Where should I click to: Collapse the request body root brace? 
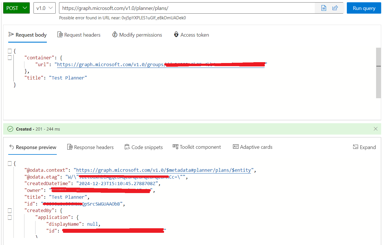click(9, 51)
